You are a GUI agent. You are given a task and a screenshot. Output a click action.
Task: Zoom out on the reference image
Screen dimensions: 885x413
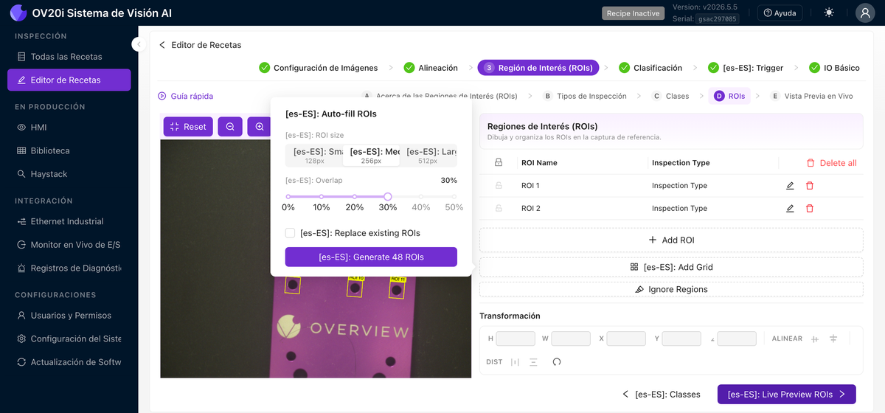pyautogui.click(x=230, y=127)
